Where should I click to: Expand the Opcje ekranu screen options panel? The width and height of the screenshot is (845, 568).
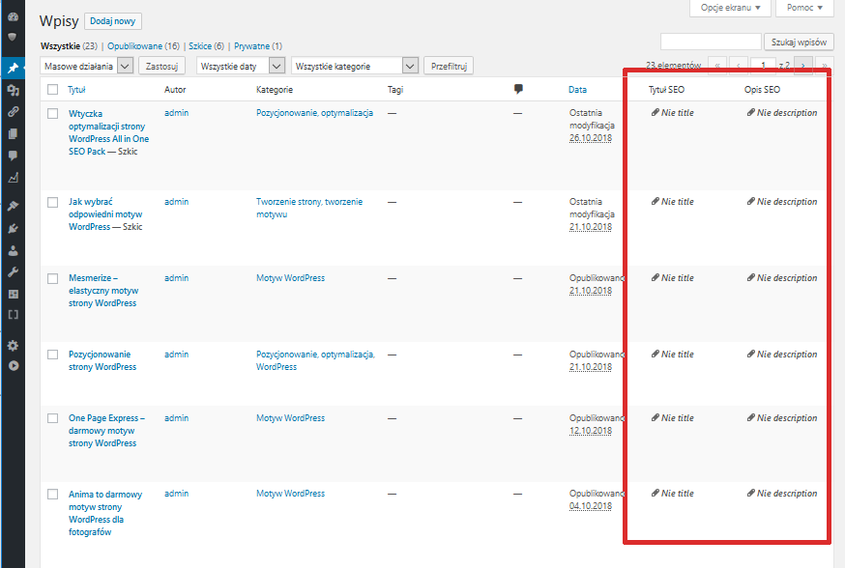pyautogui.click(x=730, y=8)
